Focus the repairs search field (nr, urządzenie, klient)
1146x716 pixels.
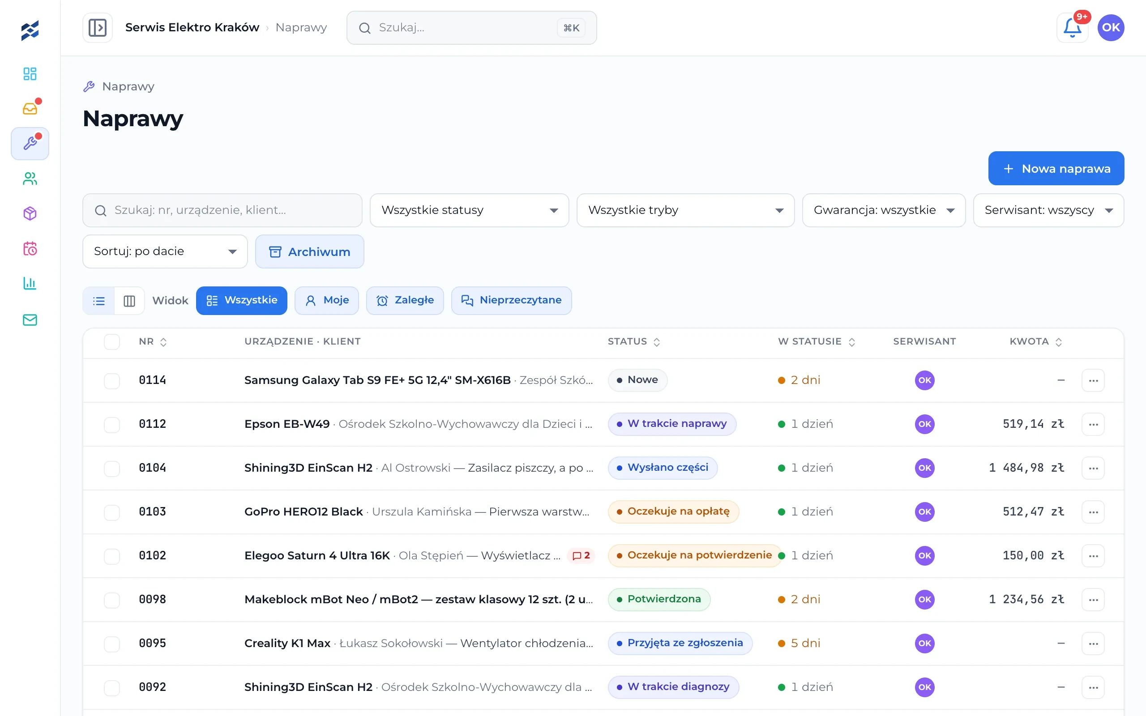click(222, 210)
